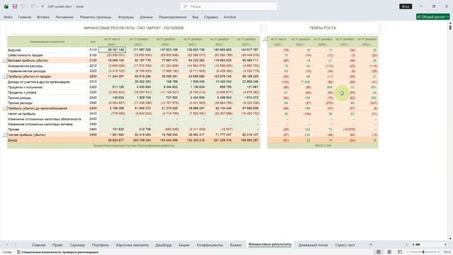This screenshot has width=453, height=255.
Task: Click the zoom out minus button
Action: 408,252
